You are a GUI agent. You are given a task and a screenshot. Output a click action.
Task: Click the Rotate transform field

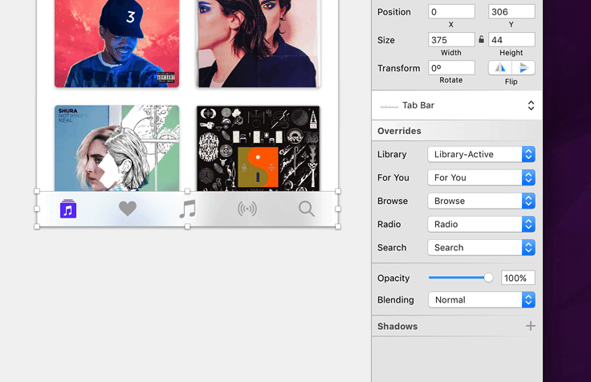coord(451,67)
